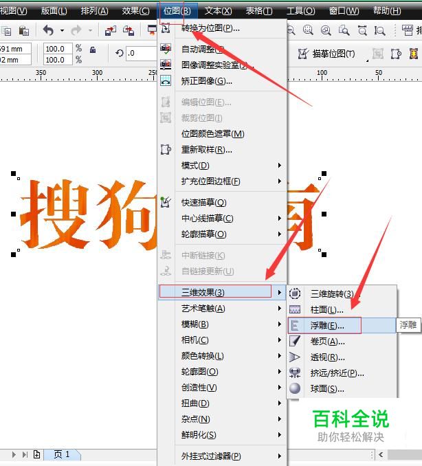Select 浮雕(E)... in the 3D submenu
Screen dimensions: 422x466
pos(342,325)
